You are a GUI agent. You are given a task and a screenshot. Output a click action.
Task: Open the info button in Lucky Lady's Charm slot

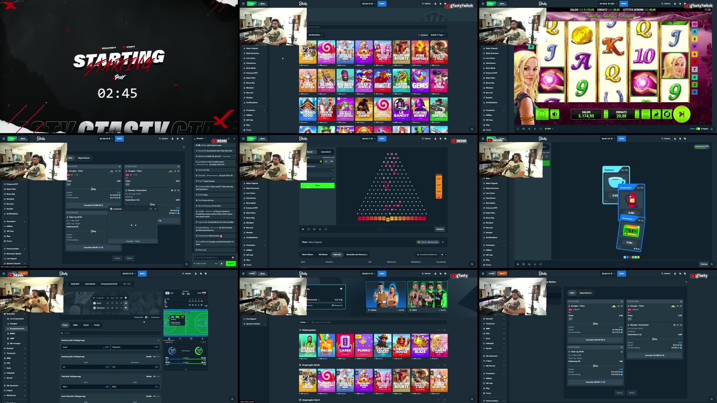coord(542,114)
